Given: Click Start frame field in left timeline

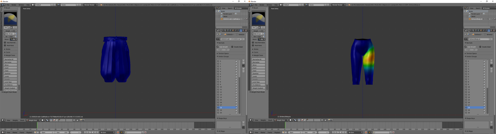Looking at the screenshot, I should click(48, 132).
